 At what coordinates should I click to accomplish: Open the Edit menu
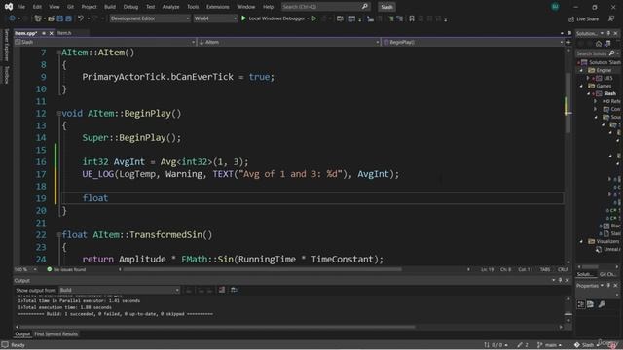(37, 7)
